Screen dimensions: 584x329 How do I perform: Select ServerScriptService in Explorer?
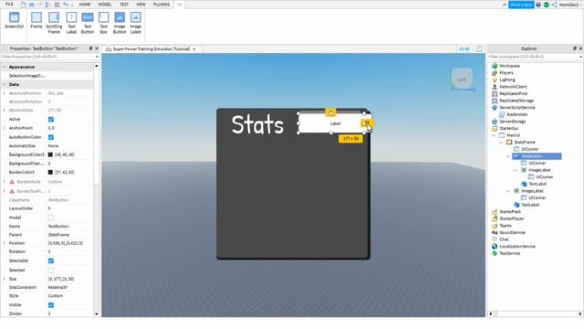coord(517,108)
